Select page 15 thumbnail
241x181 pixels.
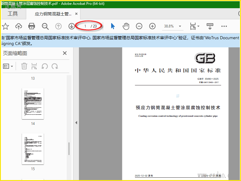(x=33, y=149)
